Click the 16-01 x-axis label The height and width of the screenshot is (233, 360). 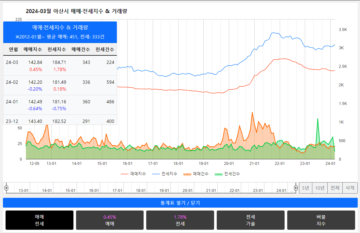tap(127, 164)
